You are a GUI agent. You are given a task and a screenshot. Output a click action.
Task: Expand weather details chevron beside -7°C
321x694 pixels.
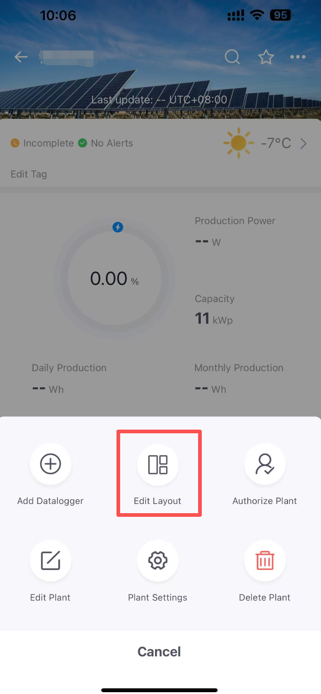(x=303, y=144)
